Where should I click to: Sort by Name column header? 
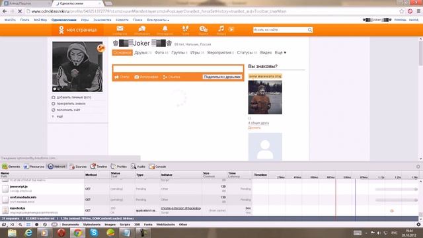point(42,175)
